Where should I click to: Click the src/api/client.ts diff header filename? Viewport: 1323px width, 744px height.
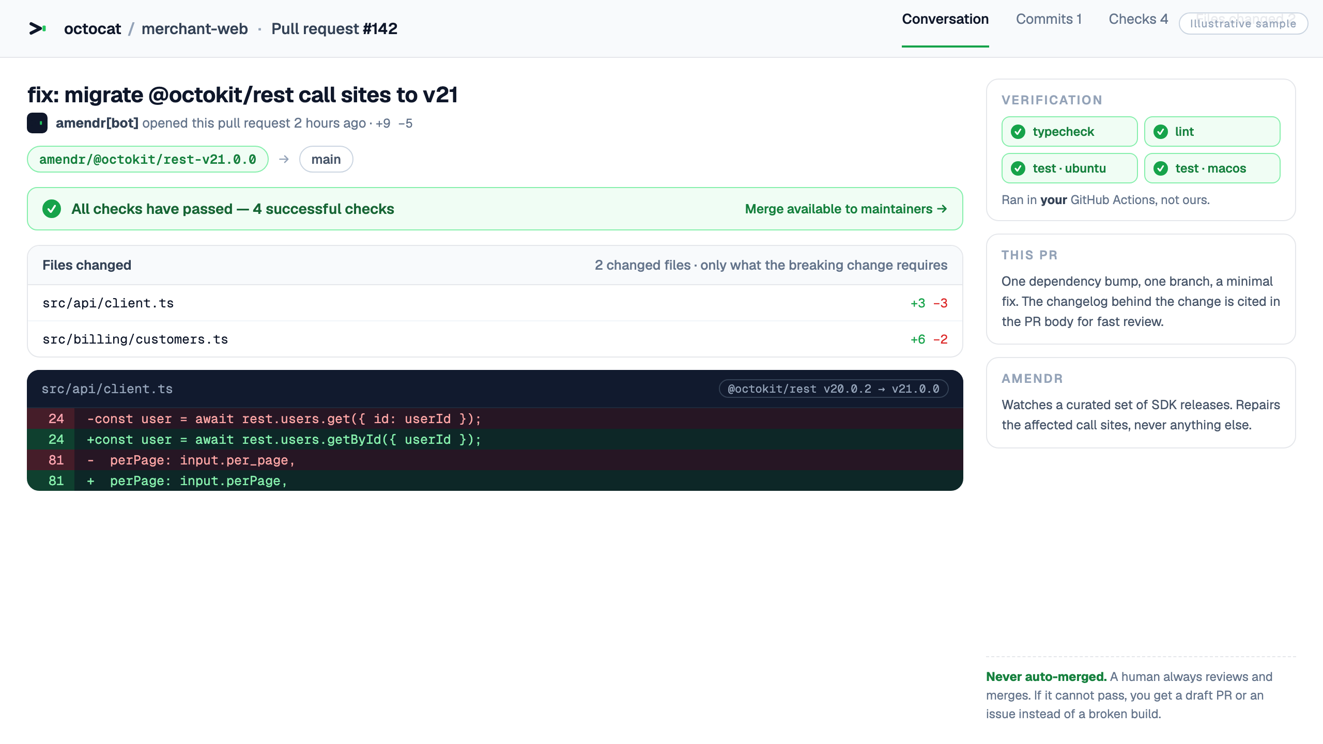coord(107,389)
